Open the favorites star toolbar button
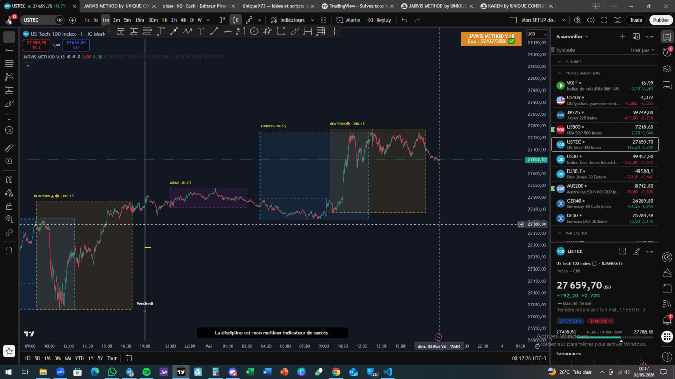This screenshot has height=379, width=675. (9, 351)
